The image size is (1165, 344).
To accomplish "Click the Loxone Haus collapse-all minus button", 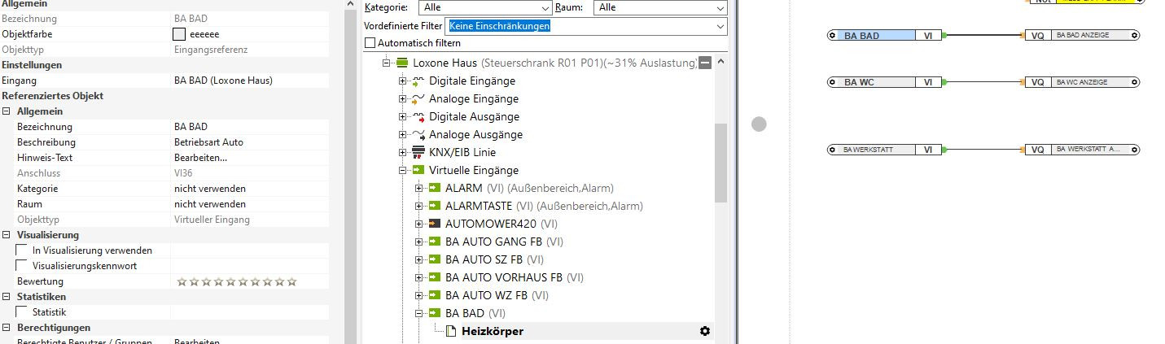I will [705, 63].
